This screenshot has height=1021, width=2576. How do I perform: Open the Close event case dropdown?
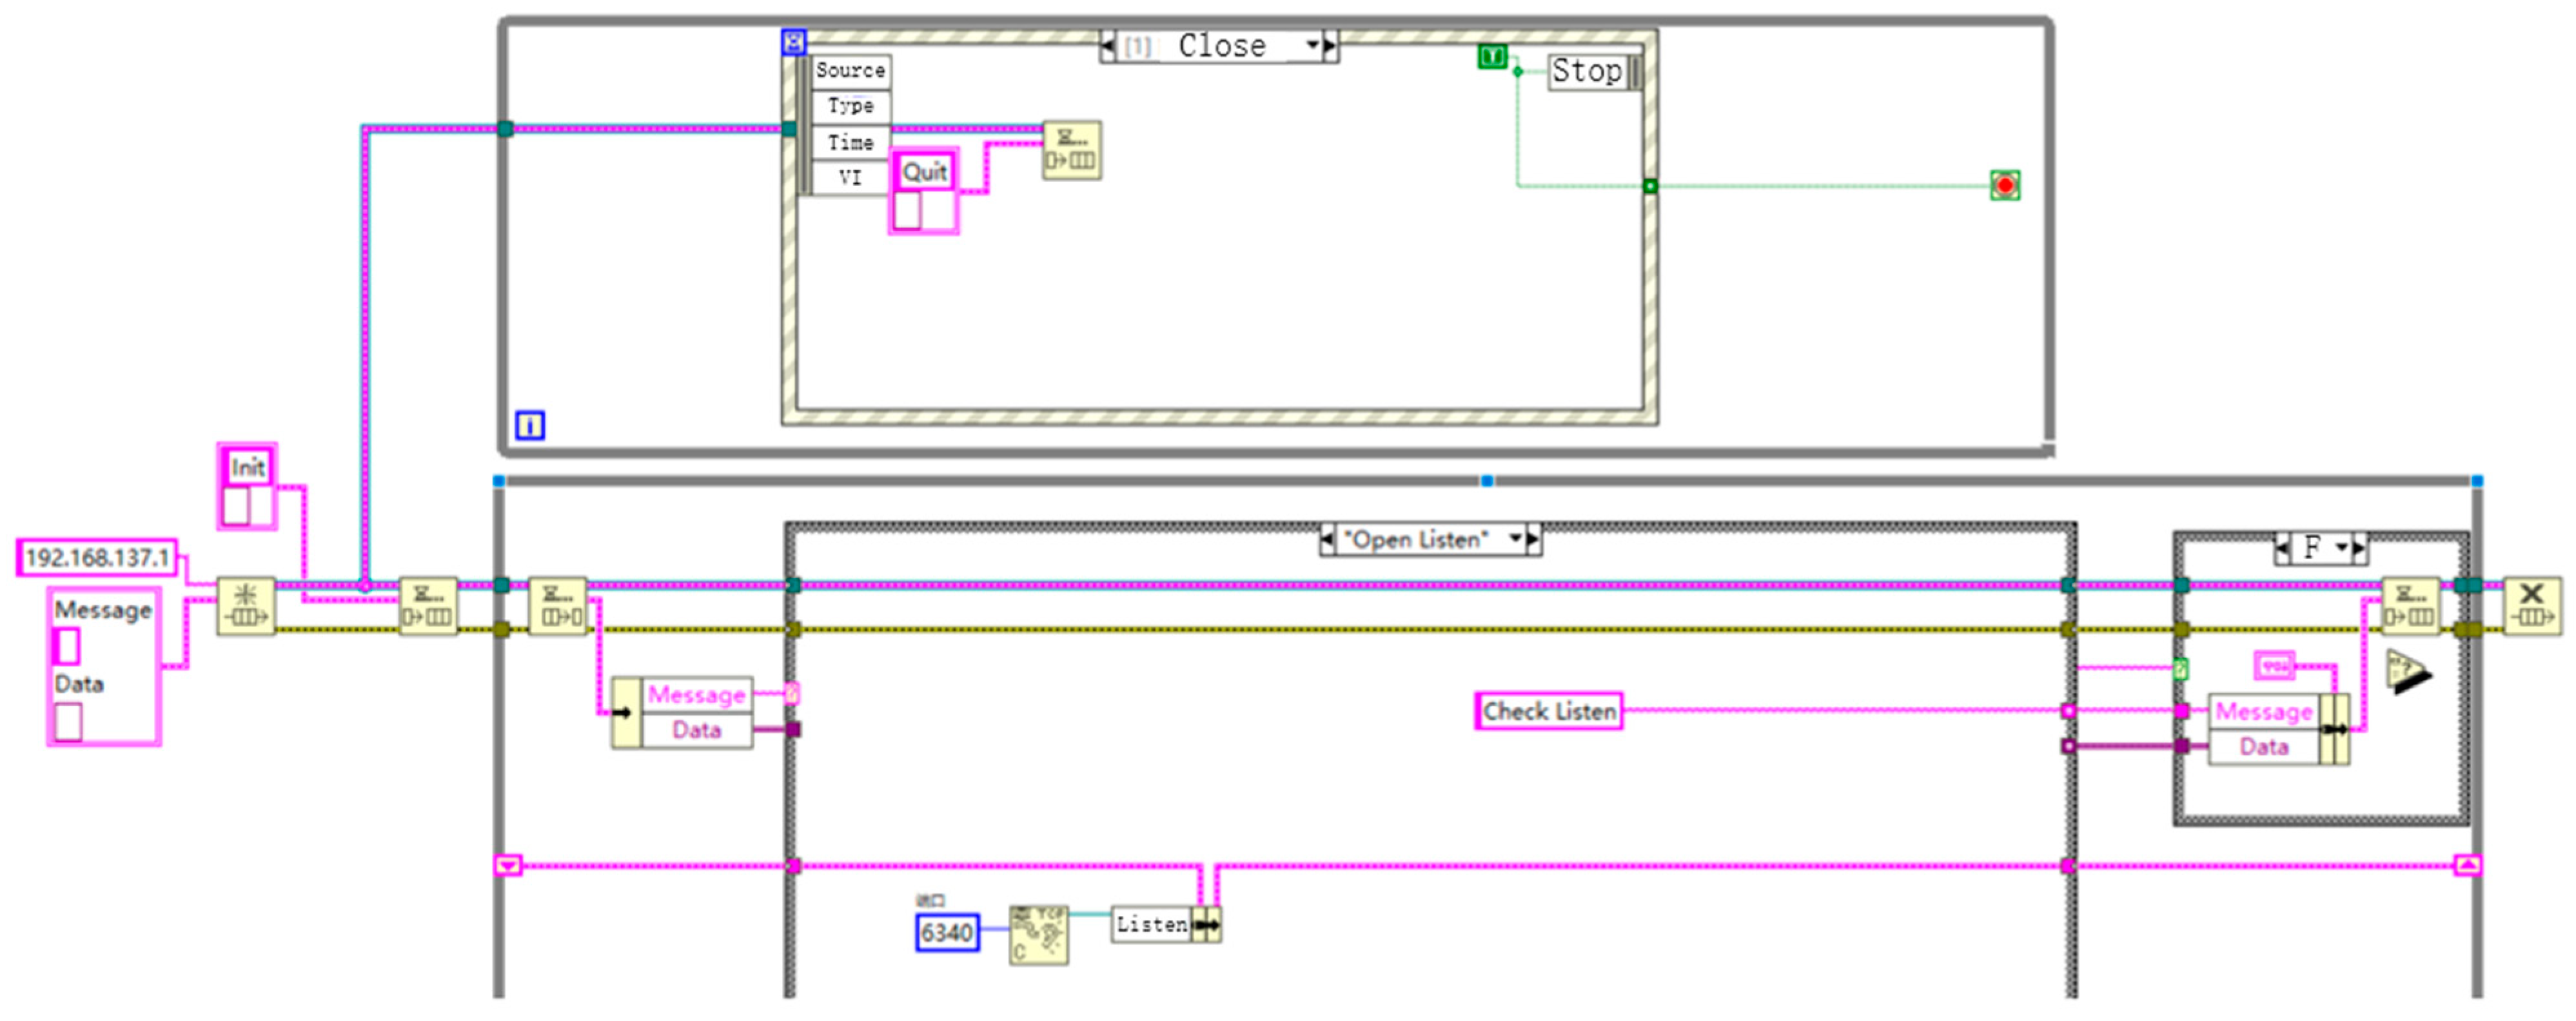[1312, 45]
